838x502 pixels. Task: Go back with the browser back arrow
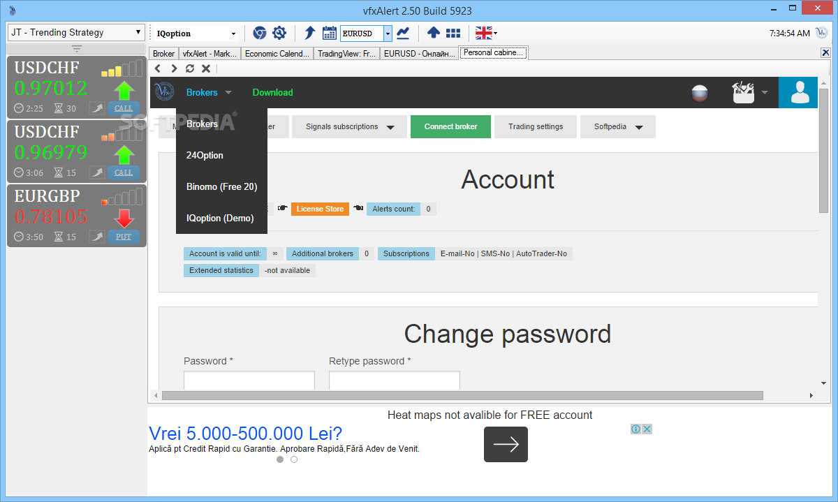158,68
